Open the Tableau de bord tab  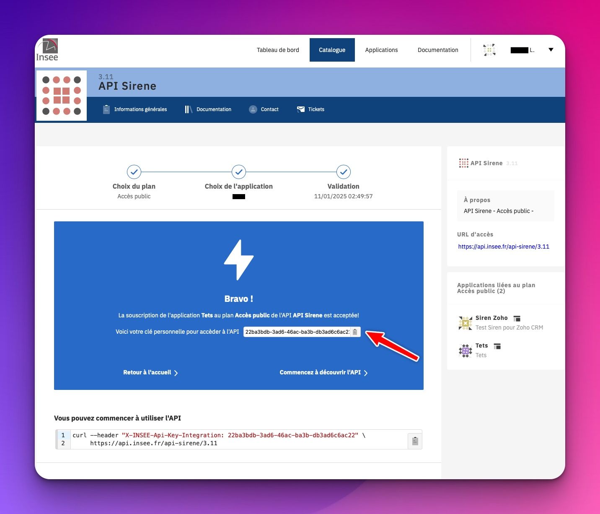[278, 50]
